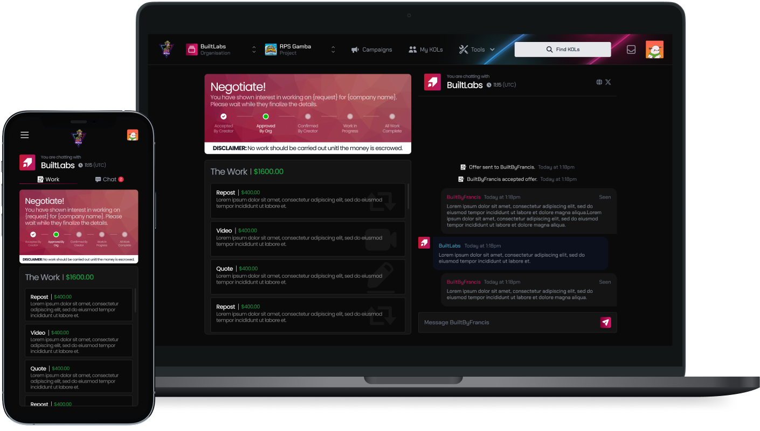
Task: Click Confirmed By Creator step on phone
Action: tap(79, 239)
